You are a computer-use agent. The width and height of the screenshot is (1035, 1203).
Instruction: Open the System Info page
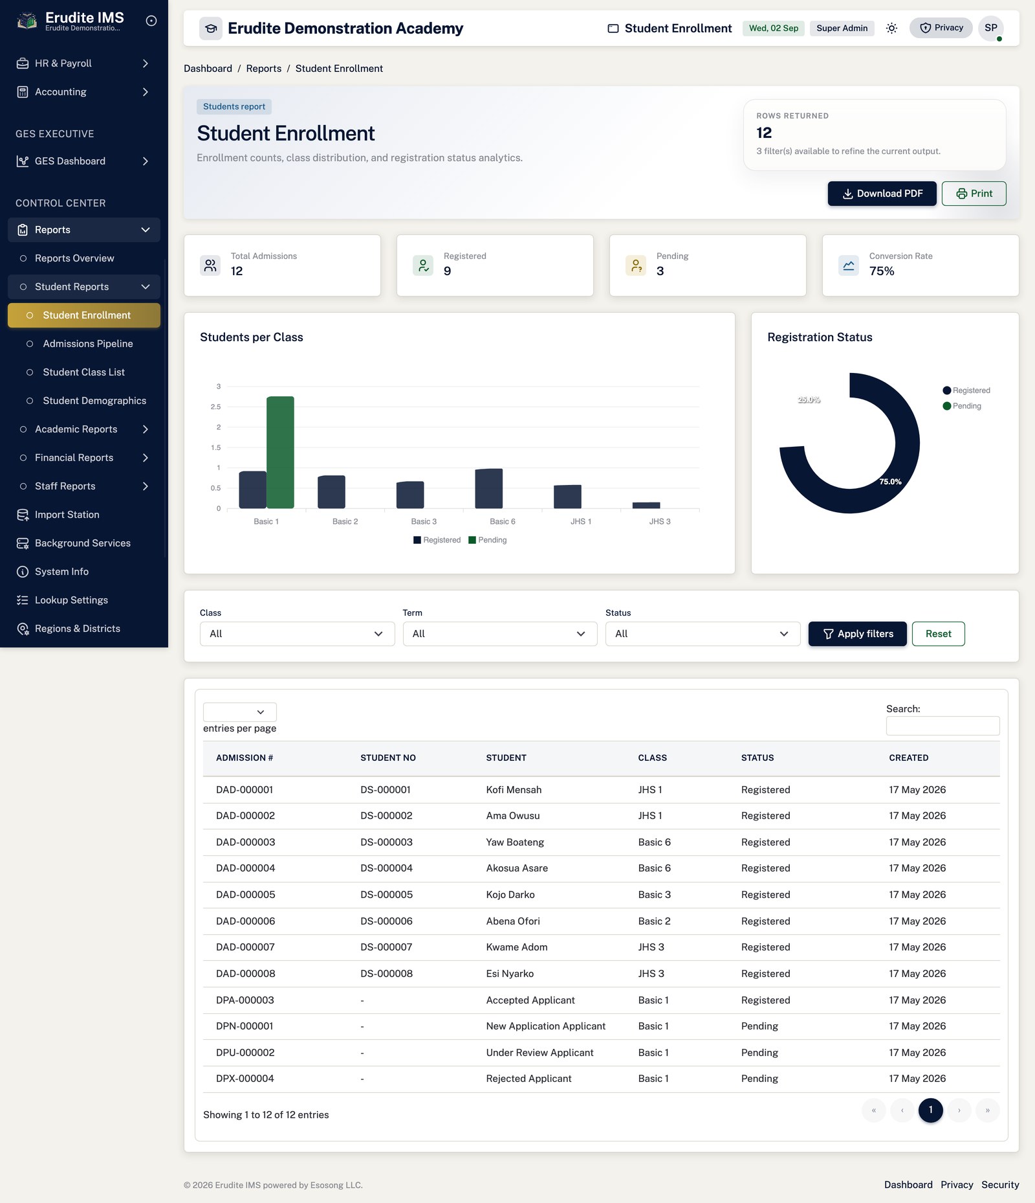[x=84, y=572]
